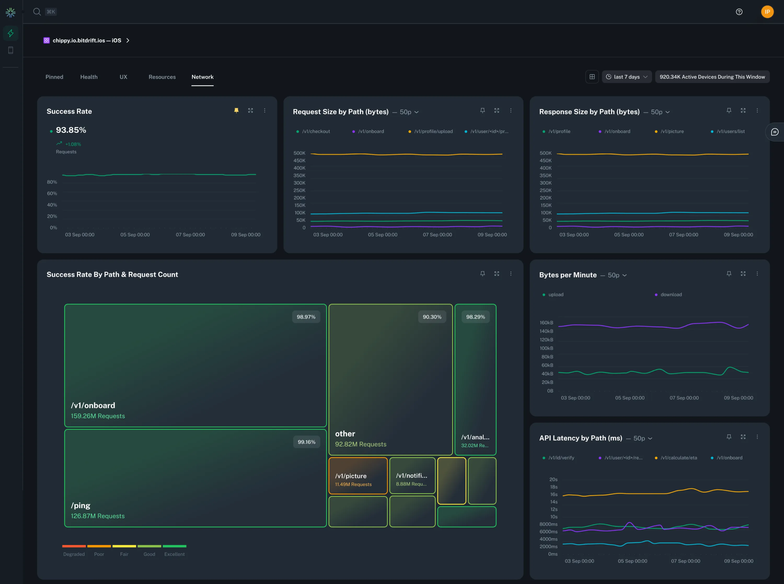Toggle the upload series in Bytes per Minute
784x584 pixels.
553,294
